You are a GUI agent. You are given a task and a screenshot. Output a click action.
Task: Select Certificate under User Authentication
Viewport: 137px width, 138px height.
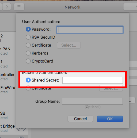pyautogui.click(x=28, y=45)
